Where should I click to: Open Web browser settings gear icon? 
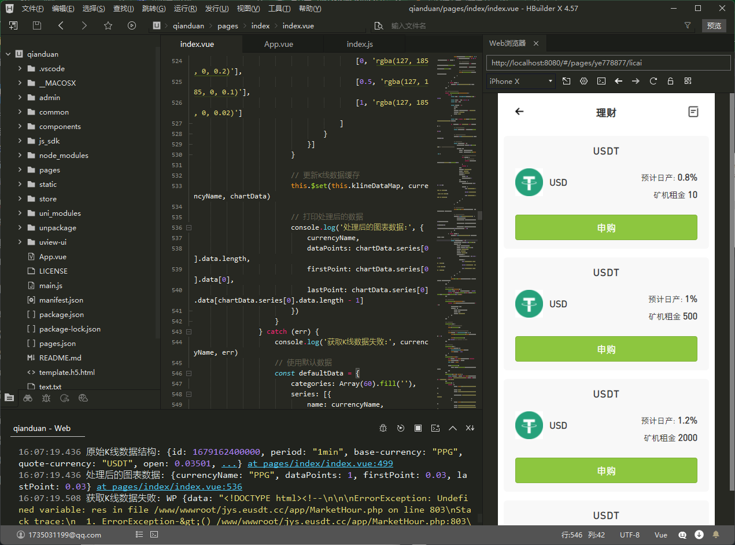584,81
